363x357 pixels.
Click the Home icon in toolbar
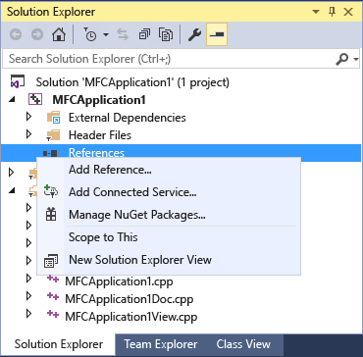pyautogui.click(x=59, y=34)
